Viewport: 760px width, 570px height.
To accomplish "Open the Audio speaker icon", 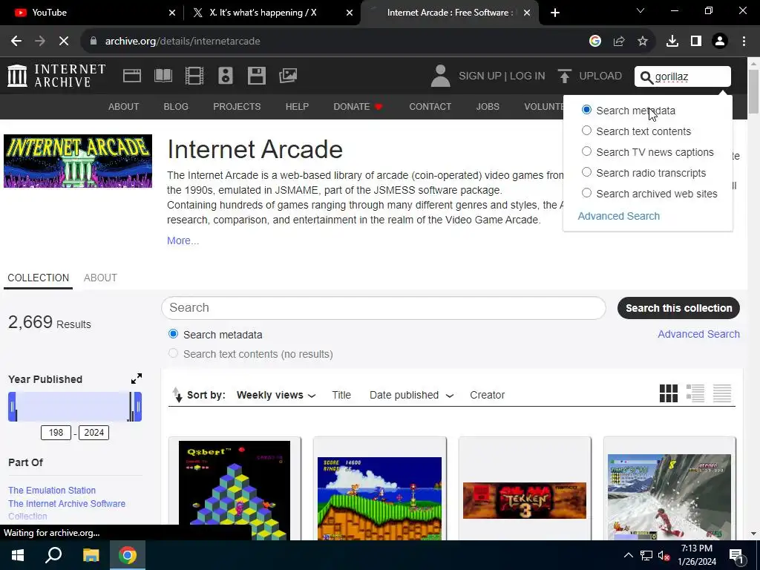I will tap(226, 76).
